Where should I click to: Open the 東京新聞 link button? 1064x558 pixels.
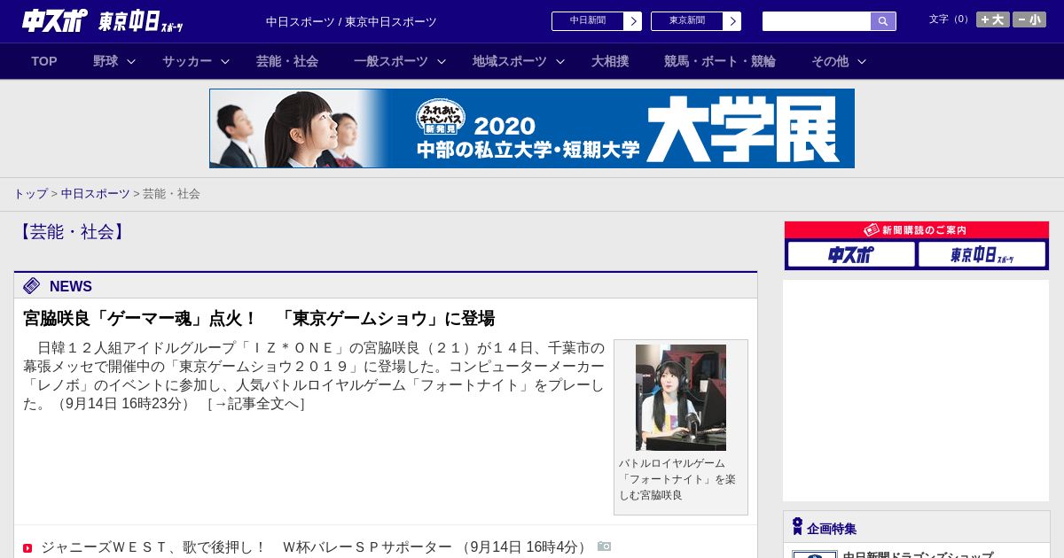687,21
